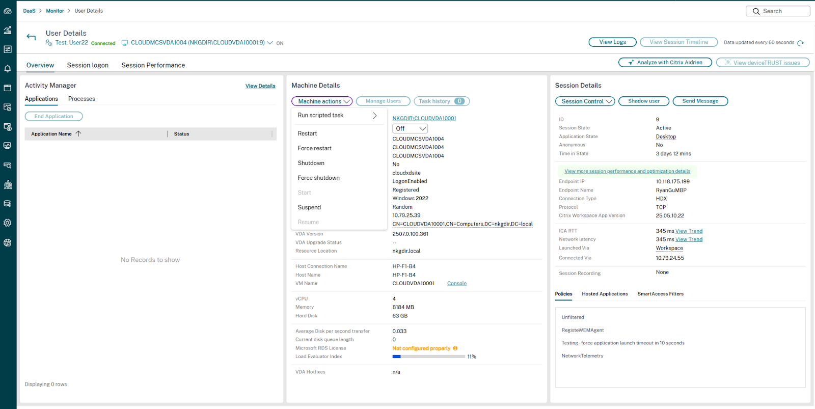Click the globe icon in sidebar

8,243
